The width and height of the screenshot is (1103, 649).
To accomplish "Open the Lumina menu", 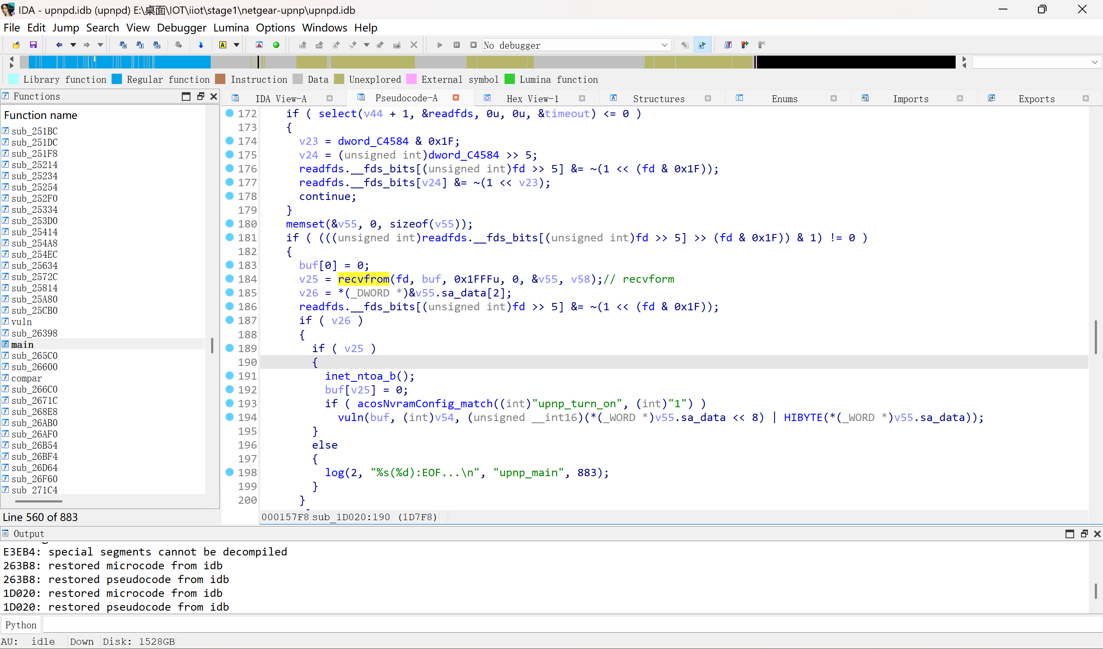I will point(231,28).
